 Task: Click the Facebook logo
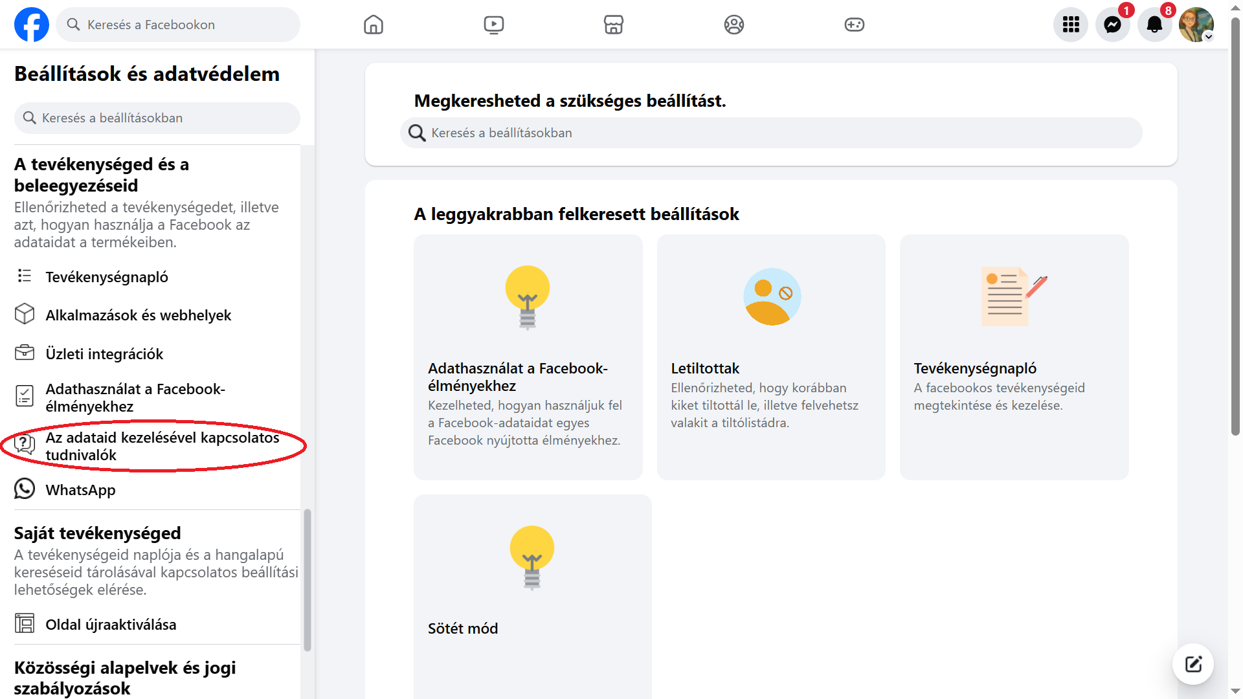32,25
